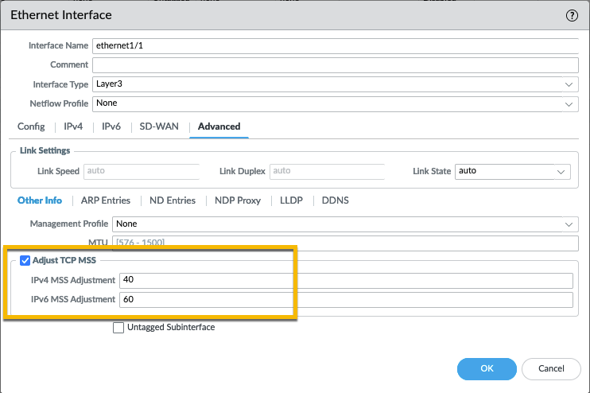Image resolution: width=590 pixels, height=393 pixels.
Task: View the DDNS sub-tab
Action: [x=335, y=200]
